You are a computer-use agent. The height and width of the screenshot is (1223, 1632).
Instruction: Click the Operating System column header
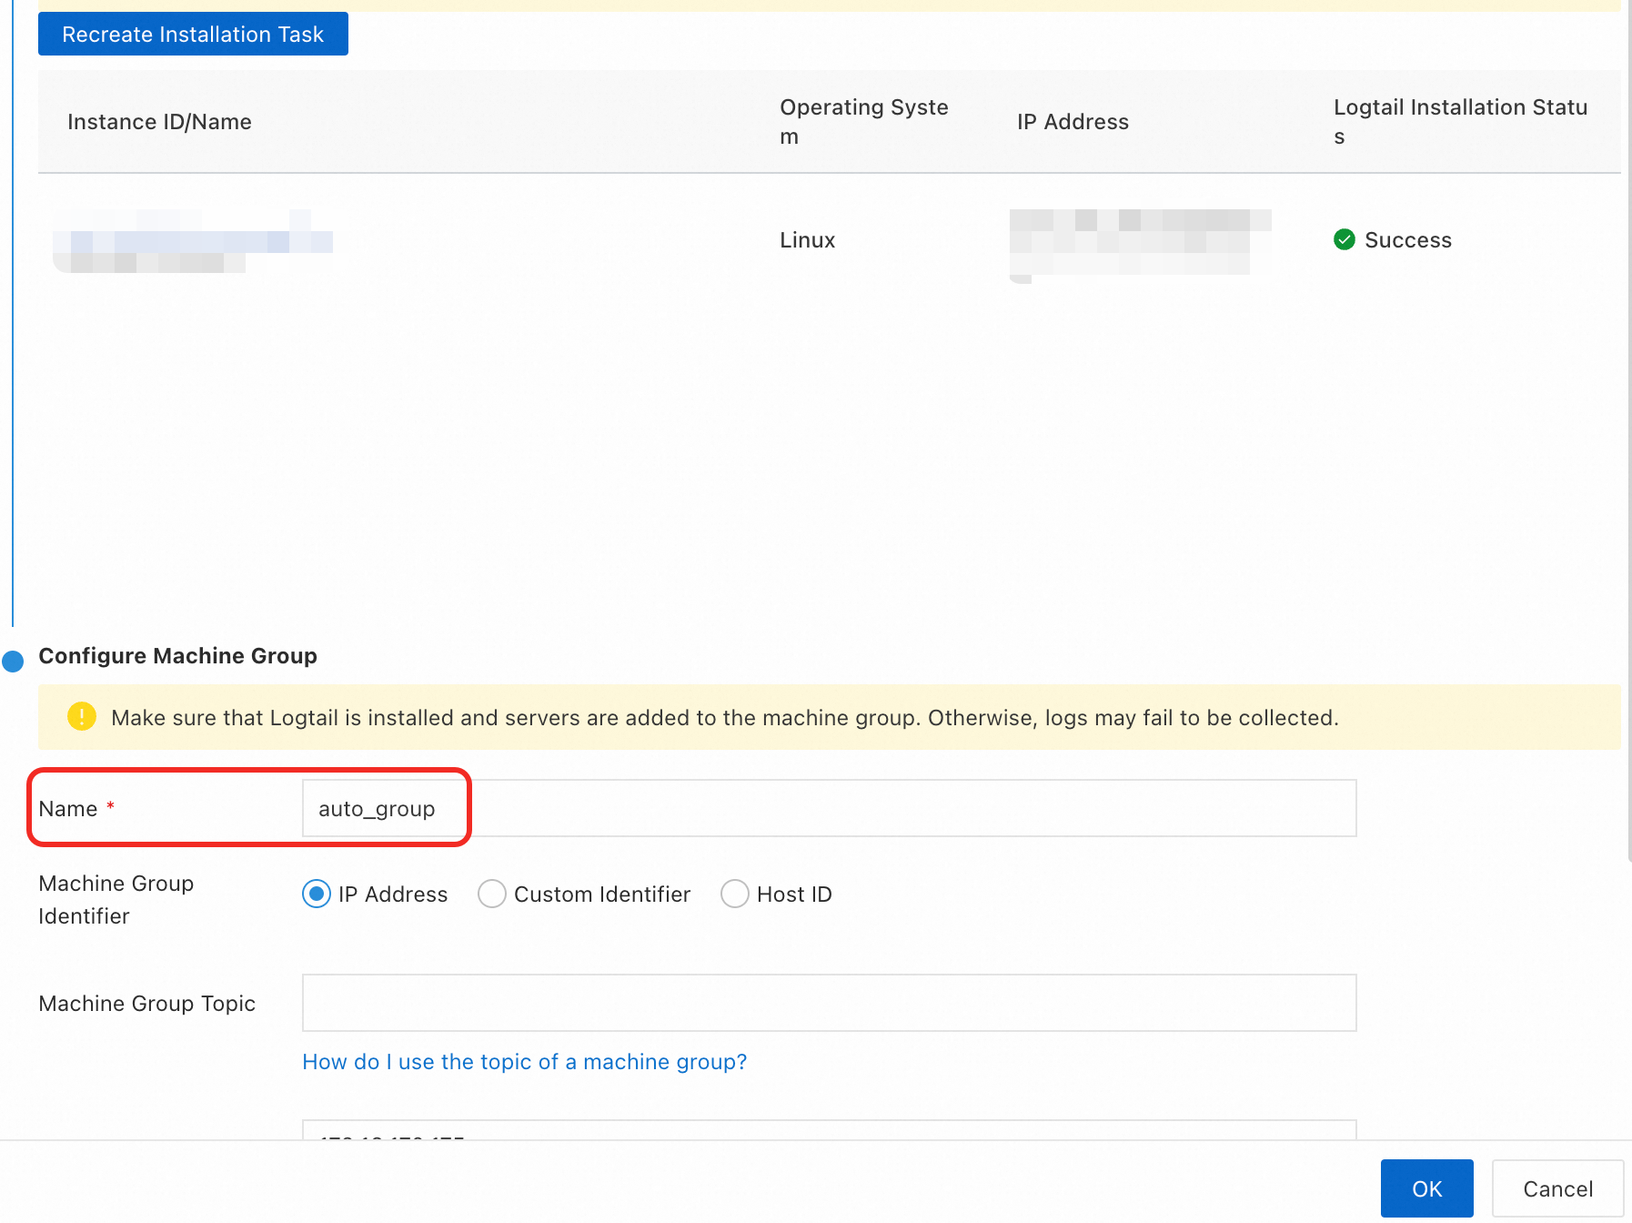(864, 122)
